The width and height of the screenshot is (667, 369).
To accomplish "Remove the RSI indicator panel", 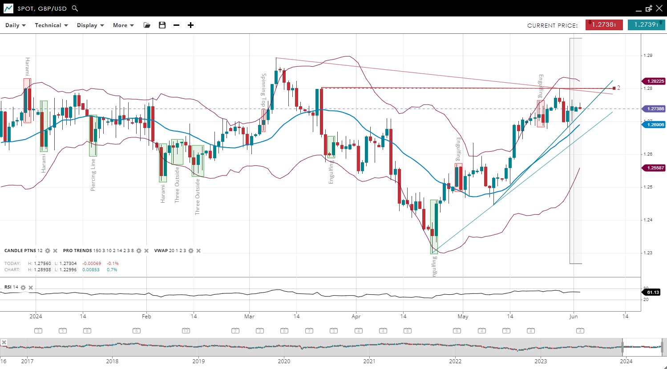I will click(x=31, y=288).
